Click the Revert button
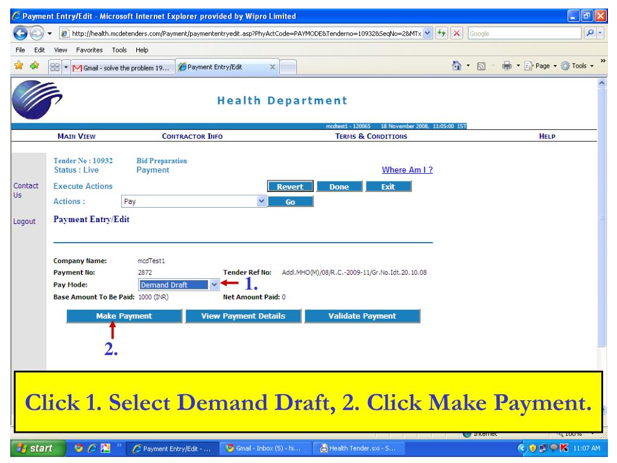The height and width of the screenshot is (463, 617). (x=290, y=187)
